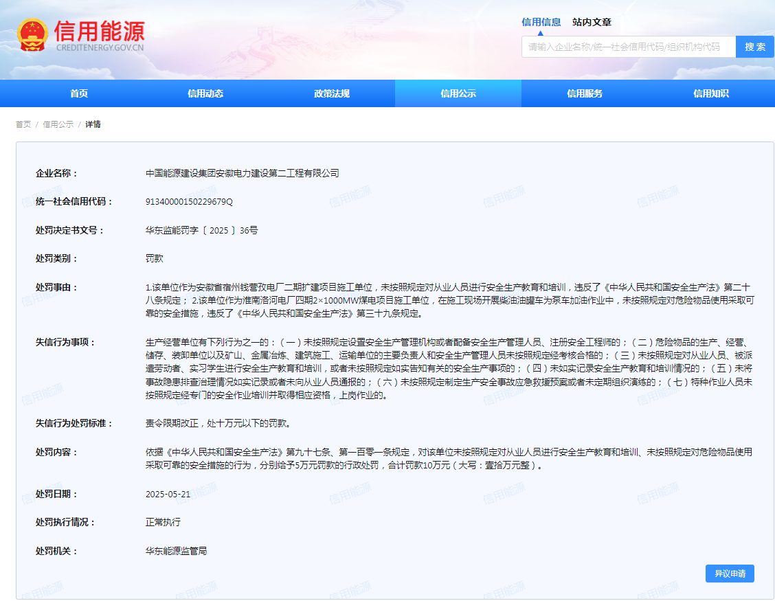
Task: Click the 处罚事由 field label
Action: coord(56,288)
